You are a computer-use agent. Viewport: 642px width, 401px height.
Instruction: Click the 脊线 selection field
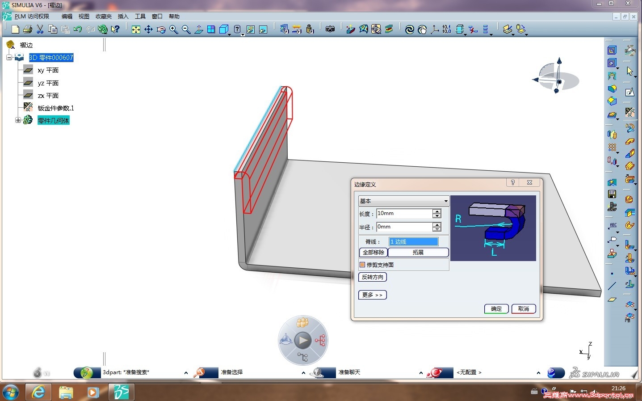414,242
